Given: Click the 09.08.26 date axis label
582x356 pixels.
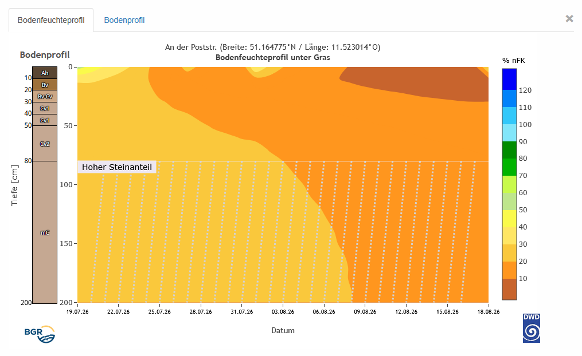Looking at the screenshot, I should [x=365, y=311].
